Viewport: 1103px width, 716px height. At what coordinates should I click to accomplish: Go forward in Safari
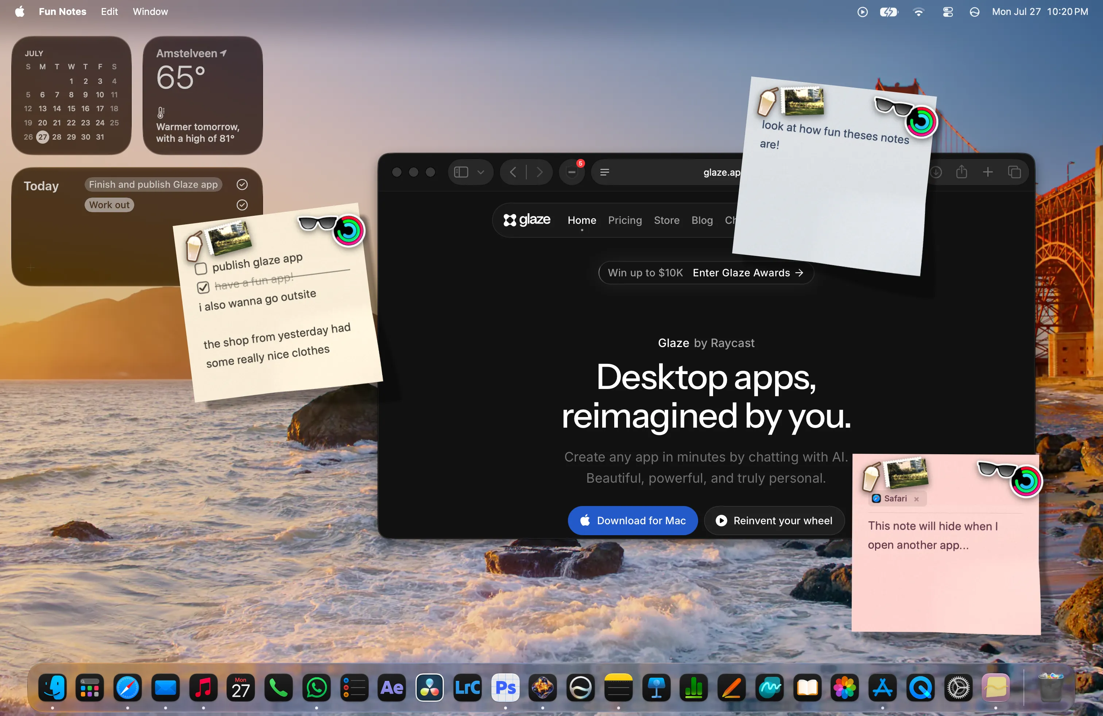click(x=539, y=172)
